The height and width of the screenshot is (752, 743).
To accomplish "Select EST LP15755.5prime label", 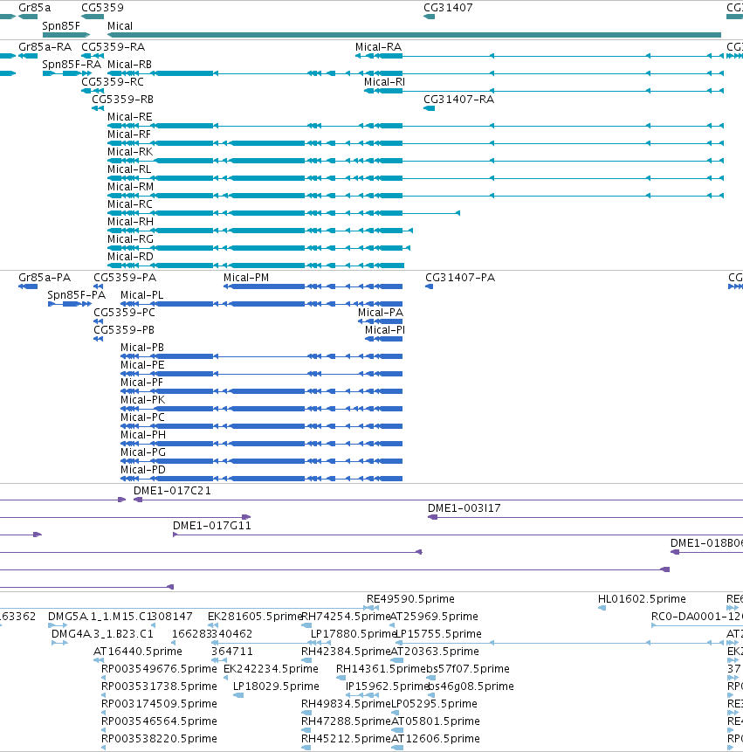I will pyautogui.click(x=438, y=634).
